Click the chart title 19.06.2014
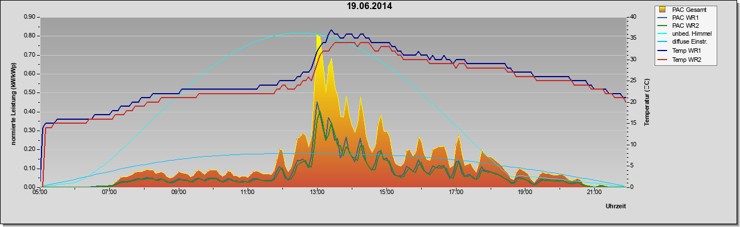The width and height of the screenshot is (740, 227). coord(369,6)
